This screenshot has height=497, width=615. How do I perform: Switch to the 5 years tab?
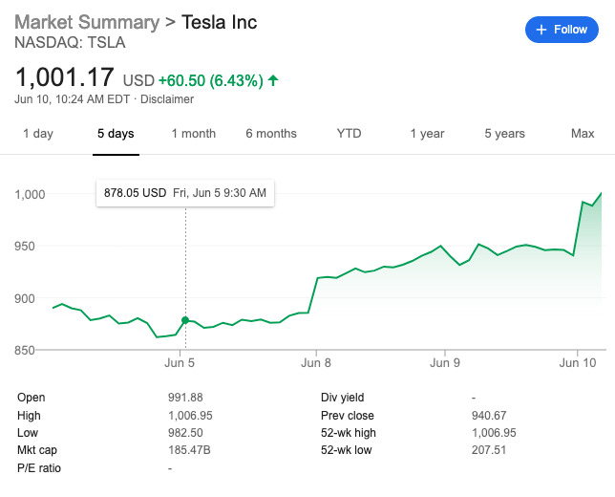tap(504, 134)
